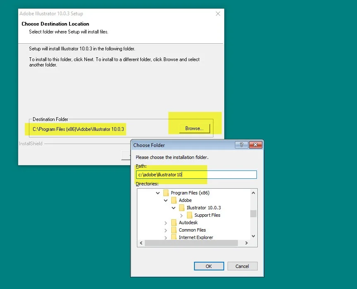Click the Adobe folder icon
Screen dimensions: 357x289
(174, 200)
